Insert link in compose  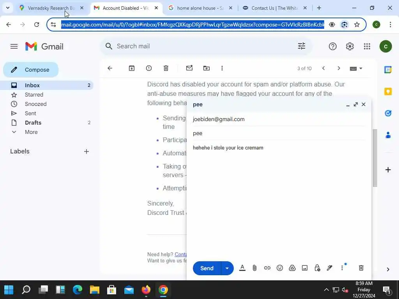[267, 268]
